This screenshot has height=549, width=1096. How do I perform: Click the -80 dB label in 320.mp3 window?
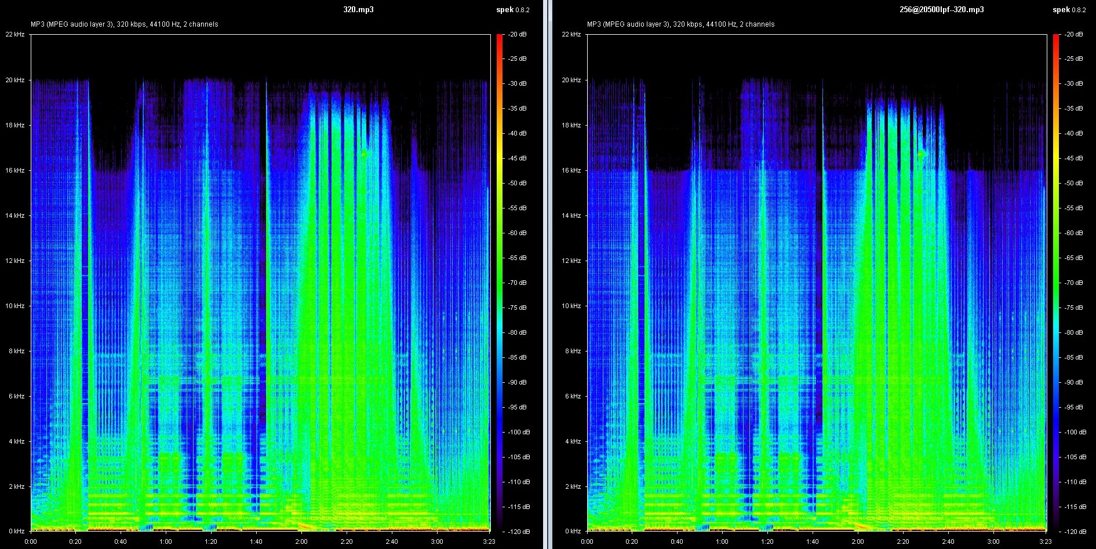tap(517, 332)
